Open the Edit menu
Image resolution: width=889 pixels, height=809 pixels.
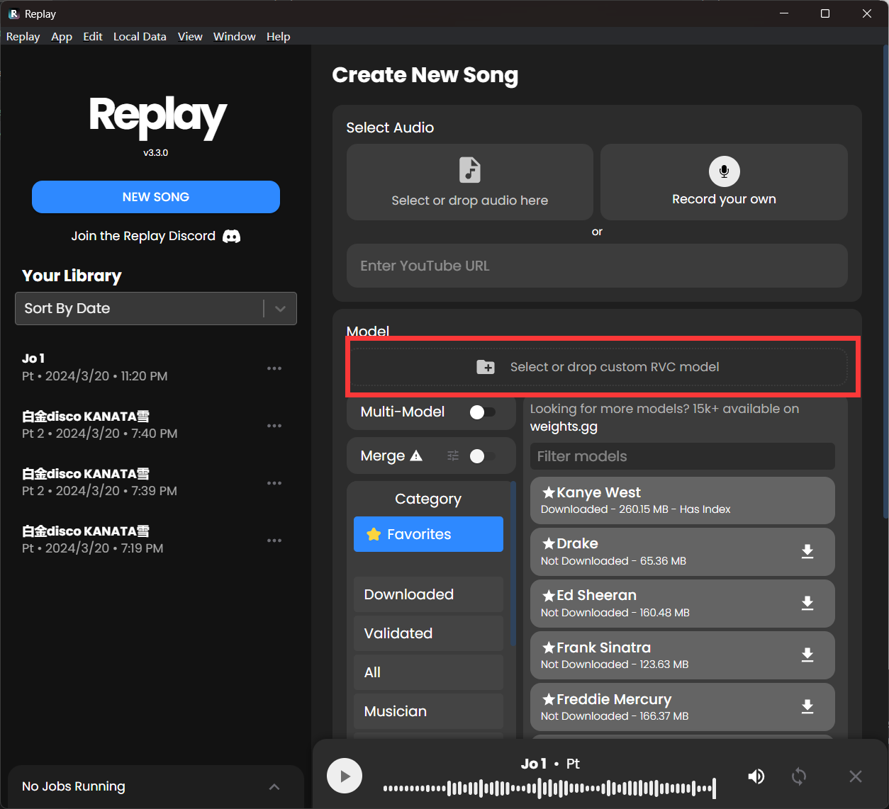93,36
